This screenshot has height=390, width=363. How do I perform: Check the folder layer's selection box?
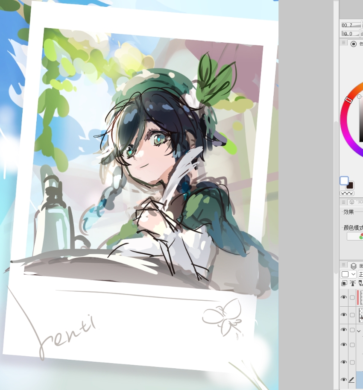352,330
